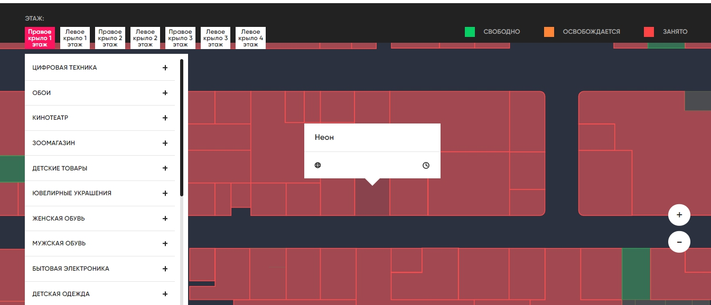Click the orange Освобождается legend swatch

(x=549, y=32)
